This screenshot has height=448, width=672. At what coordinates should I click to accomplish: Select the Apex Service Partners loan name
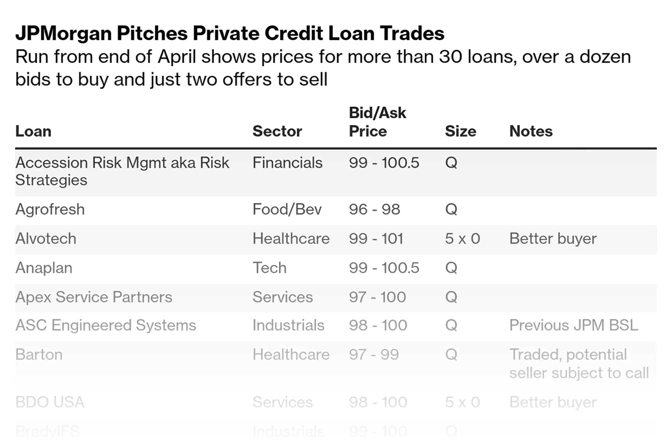point(94,297)
